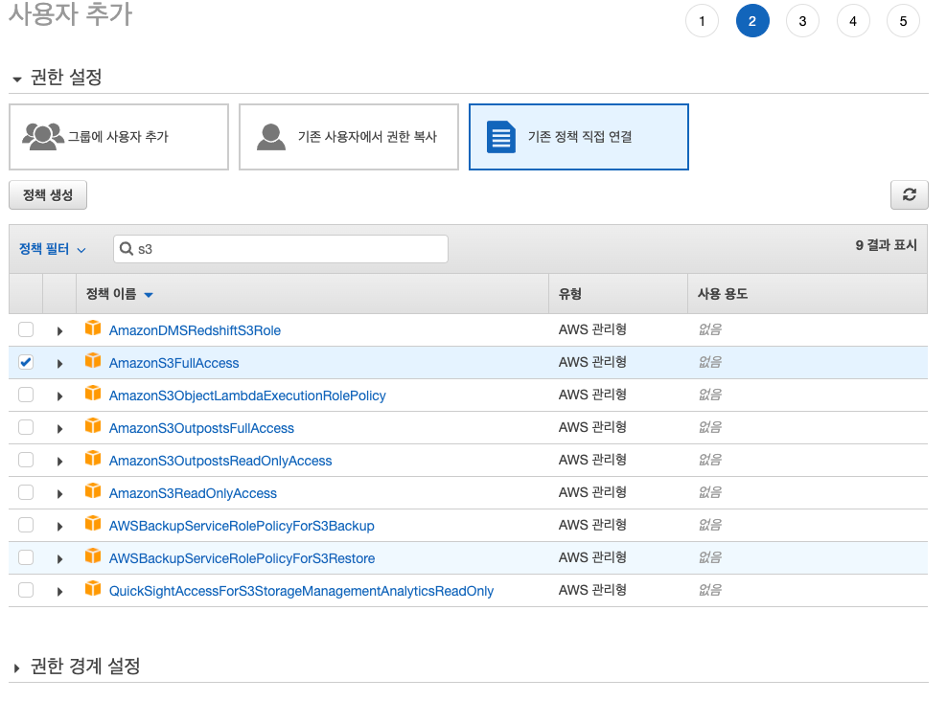Expand the AWSBackupServiceRolePolicyForS3Restore row details
This screenshot has width=947, height=724.
[x=59, y=559]
